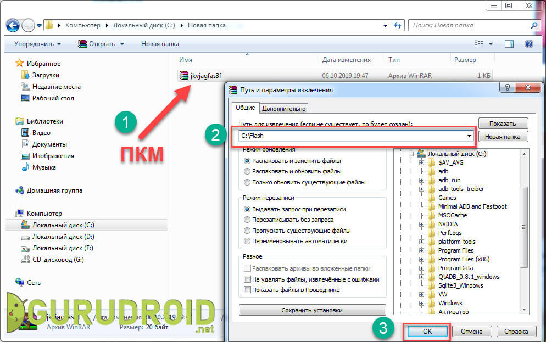This screenshot has height=342, width=546.
Task: Select 'platform-tools' folder in tree
Action: tap(456, 242)
